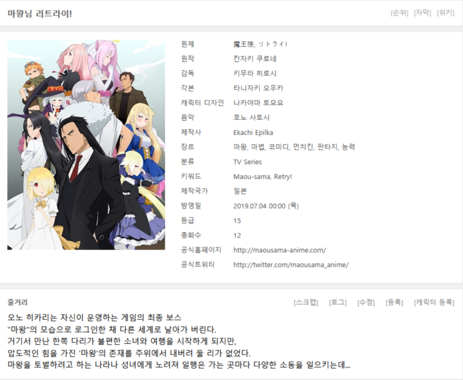463x380 pixels.
Task: Click the character designer 나카야마 토모요
Action: click(x=258, y=103)
